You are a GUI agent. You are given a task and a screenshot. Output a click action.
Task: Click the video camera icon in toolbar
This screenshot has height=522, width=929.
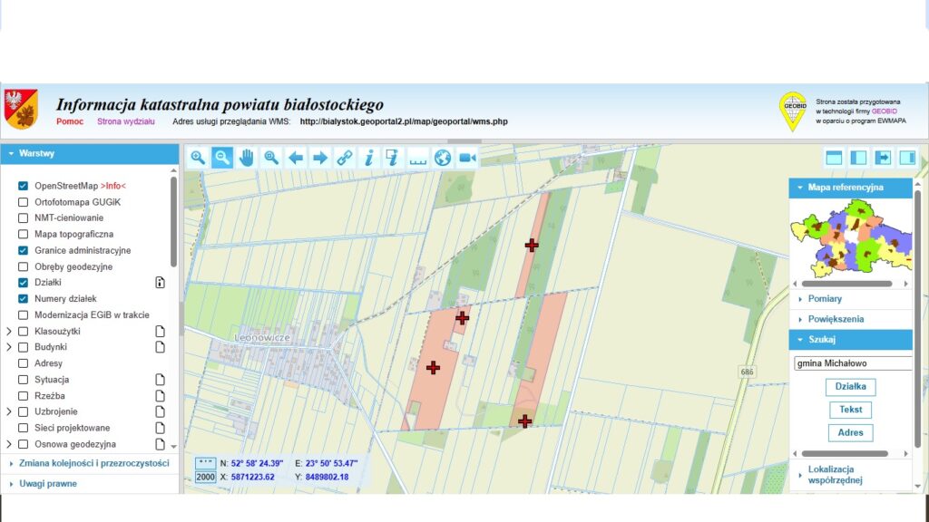(x=467, y=158)
